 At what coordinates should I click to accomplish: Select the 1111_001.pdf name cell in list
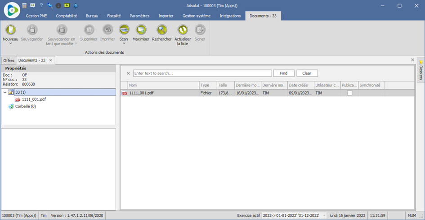pyautogui.click(x=163, y=93)
